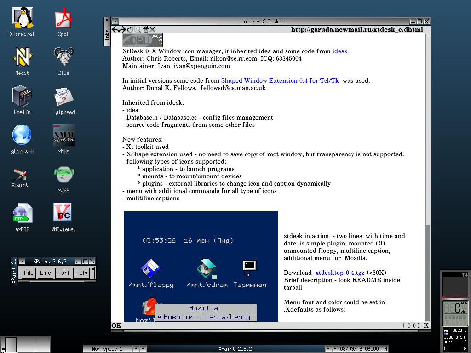Select the first workspace in the pager
The width and height of the screenshot is (471, 353).
coord(9,344)
